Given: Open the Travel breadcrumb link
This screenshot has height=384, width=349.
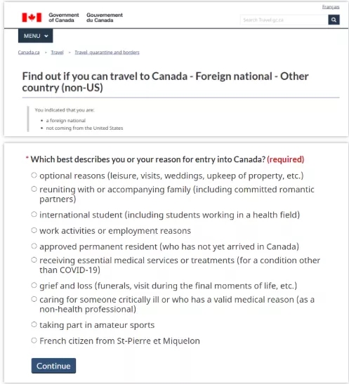Looking at the screenshot, I should coord(57,53).
